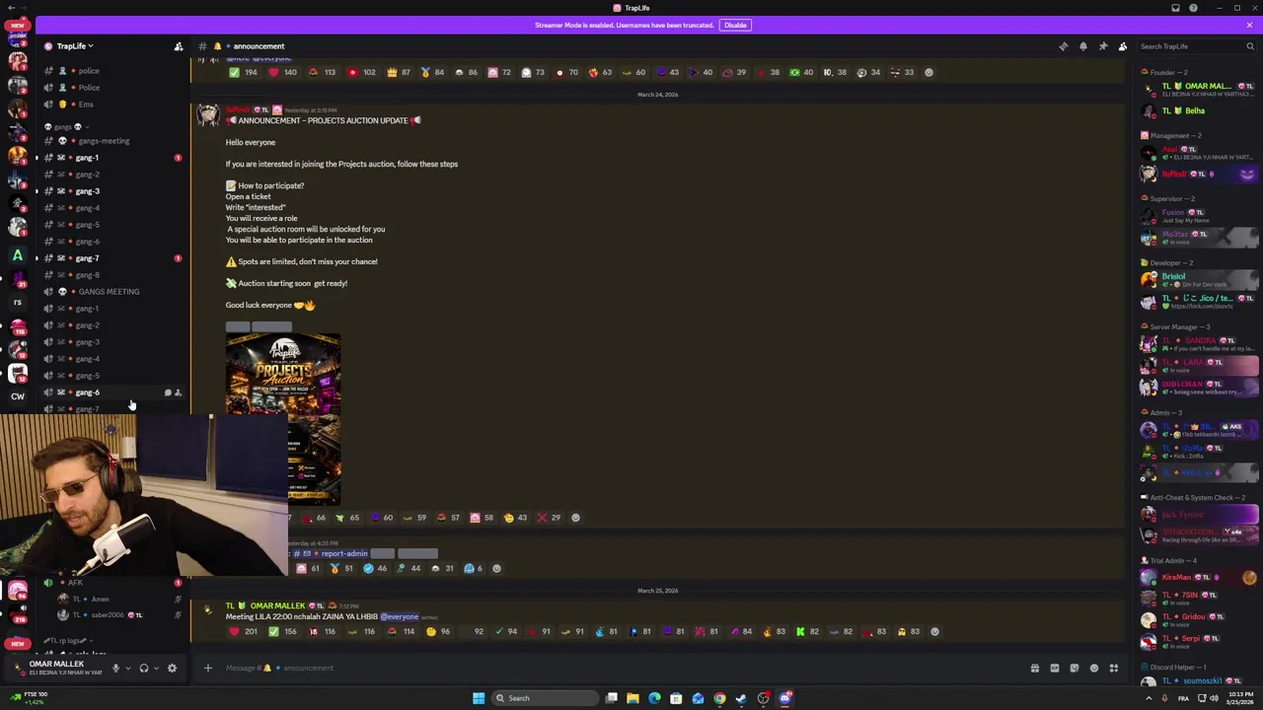
Task: Toggle the reaction showing 140
Action: pos(281,72)
